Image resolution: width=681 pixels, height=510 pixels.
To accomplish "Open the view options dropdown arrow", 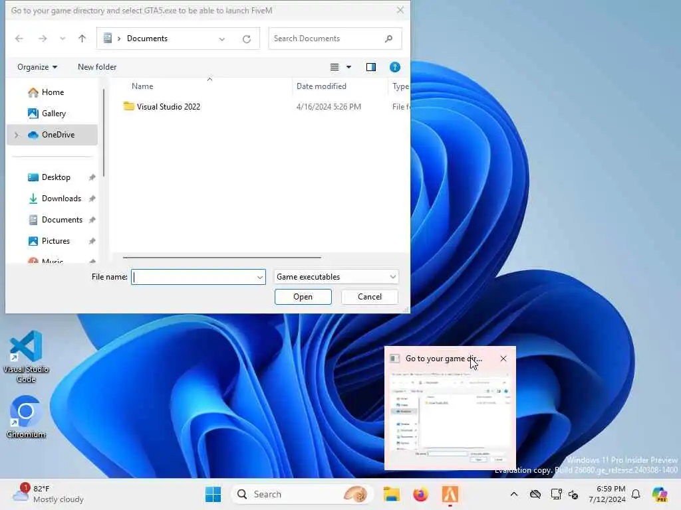I will point(348,67).
